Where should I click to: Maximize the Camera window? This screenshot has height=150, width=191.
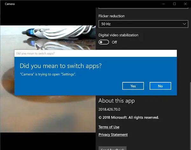pyautogui.click(x=174, y=4)
